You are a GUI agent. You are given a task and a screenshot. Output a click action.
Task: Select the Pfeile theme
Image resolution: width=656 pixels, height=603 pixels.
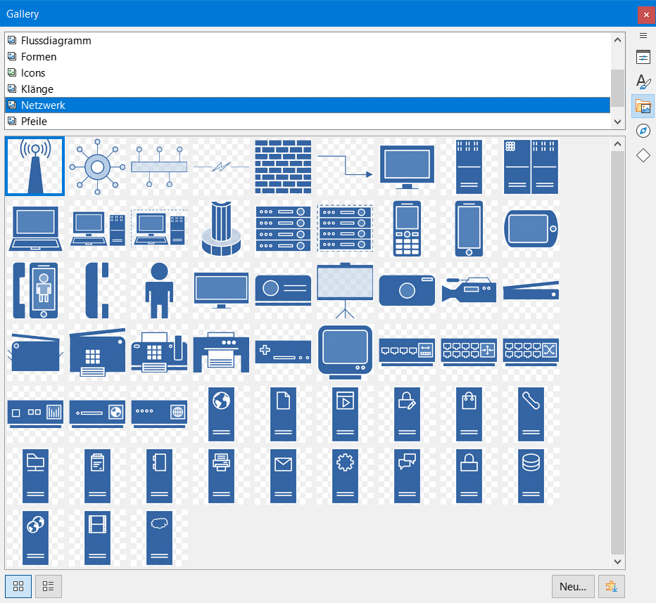point(34,122)
